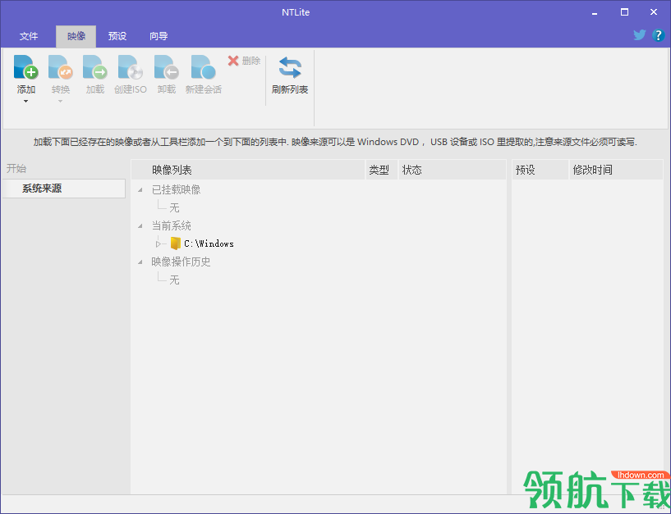This screenshot has height=514, width=671.
Task: Click the 创建ISO icon
Action: tap(131, 67)
